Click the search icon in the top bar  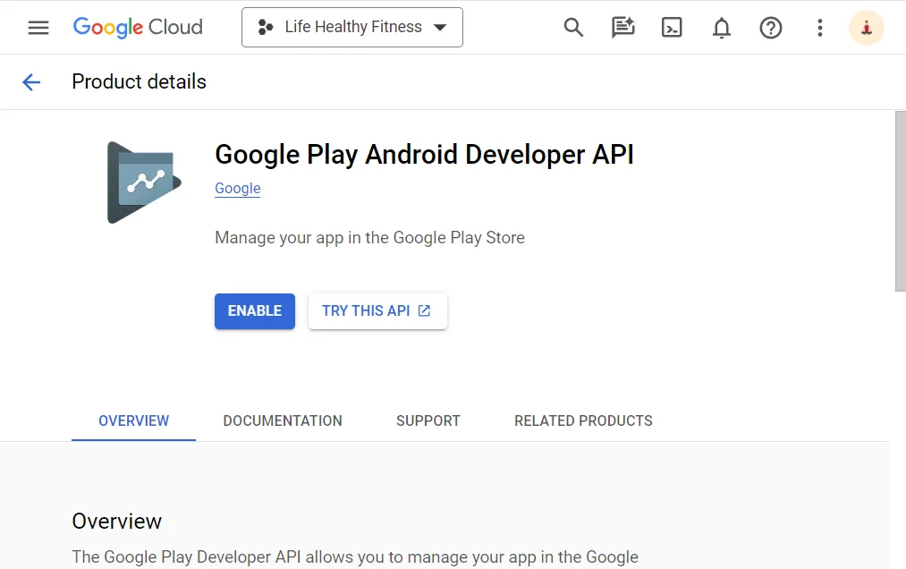pos(573,28)
